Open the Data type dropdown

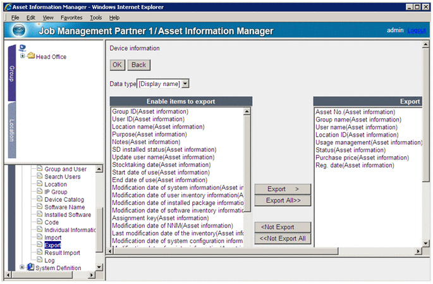point(186,83)
